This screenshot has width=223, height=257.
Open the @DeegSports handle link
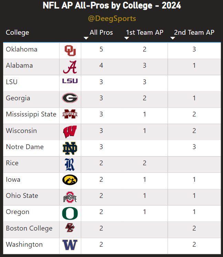coord(112,19)
